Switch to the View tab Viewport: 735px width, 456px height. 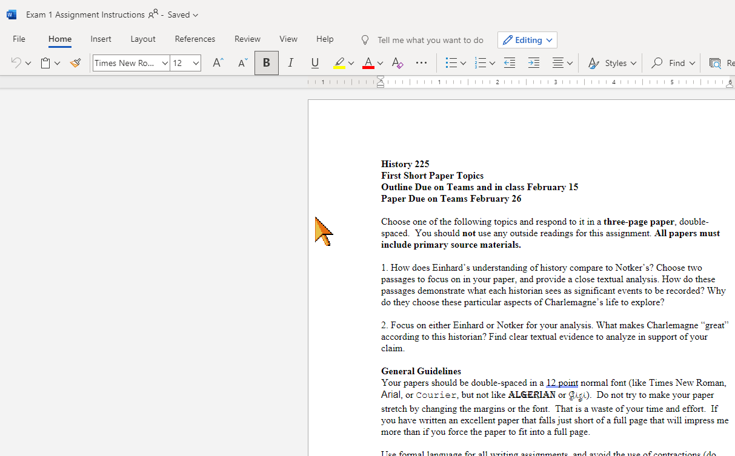point(288,39)
